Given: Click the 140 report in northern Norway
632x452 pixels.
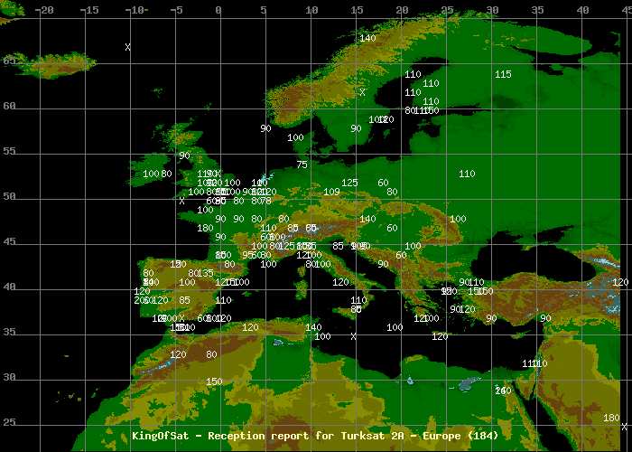Looking at the screenshot, I should 367,38.
